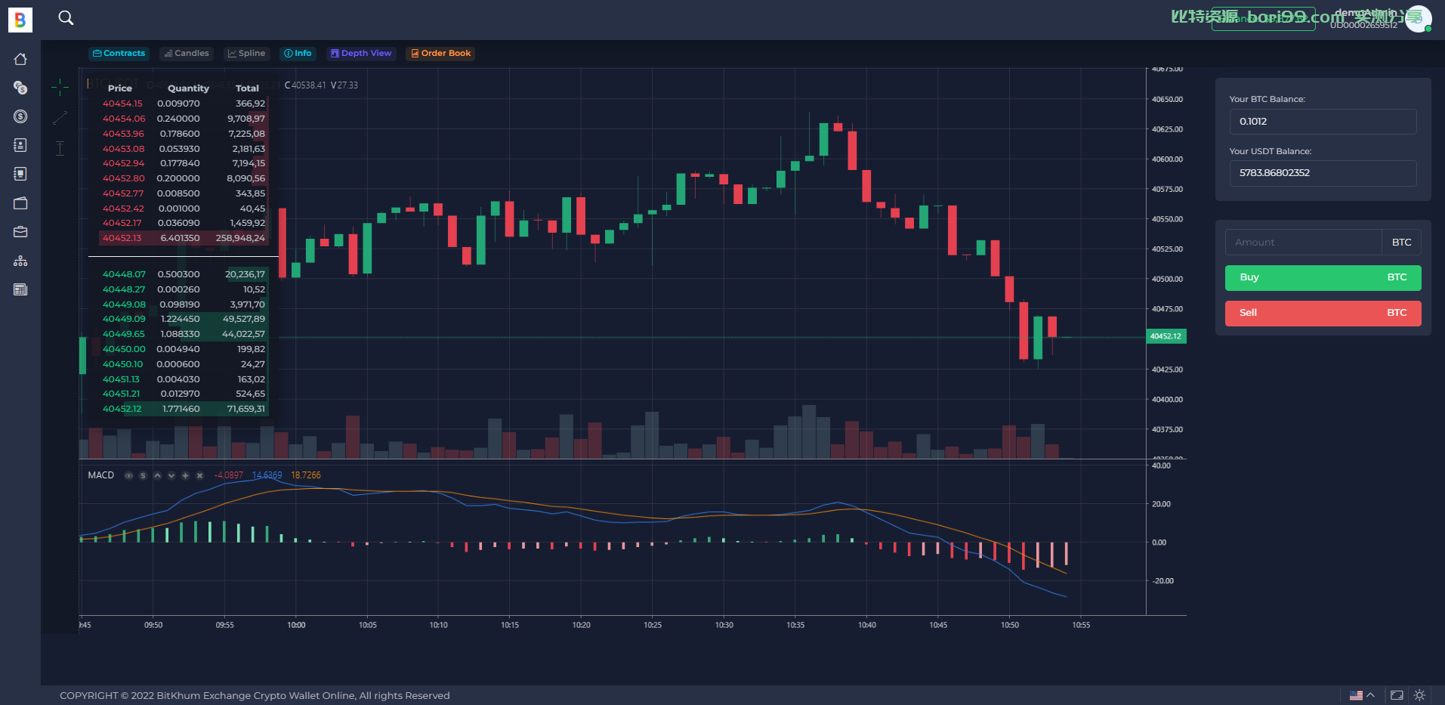Select the trend line drawing tool
This screenshot has width=1445, height=705.
click(60, 118)
